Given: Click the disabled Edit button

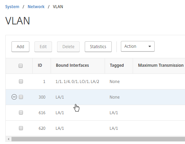Looking at the screenshot, I should 43,47.
